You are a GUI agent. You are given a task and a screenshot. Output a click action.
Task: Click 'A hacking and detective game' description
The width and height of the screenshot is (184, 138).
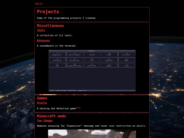tap(56, 109)
